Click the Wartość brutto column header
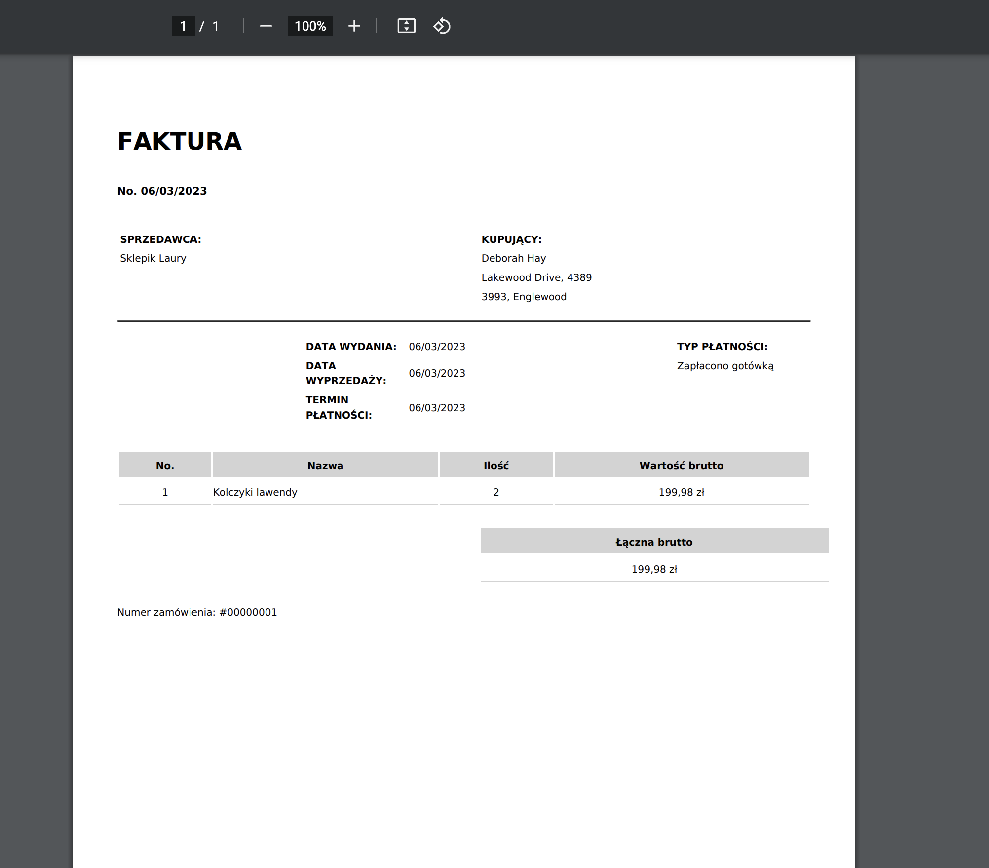The width and height of the screenshot is (989, 868). pyautogui.click(x=681, y=465)
